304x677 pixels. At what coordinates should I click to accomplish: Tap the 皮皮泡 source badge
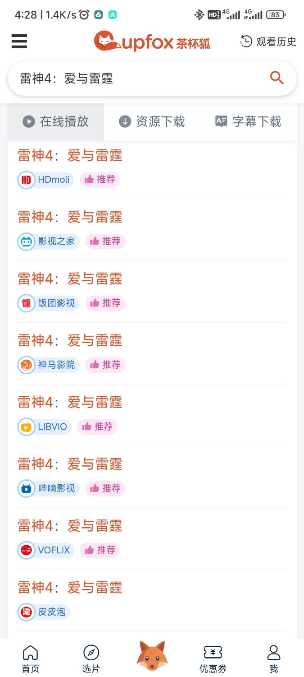pyautogui.click(x=44, y=612)
